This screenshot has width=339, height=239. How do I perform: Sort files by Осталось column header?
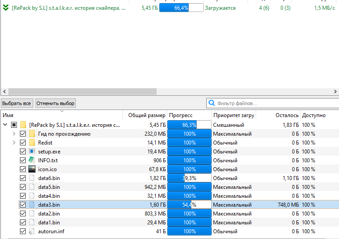pyautogui.click(x=278, y=115)
